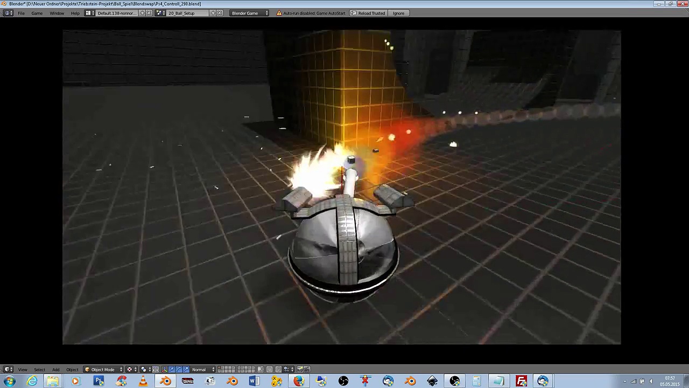689x388 pixels.
Task: Click the info editor type icon
Action: (x=8, y=13)
